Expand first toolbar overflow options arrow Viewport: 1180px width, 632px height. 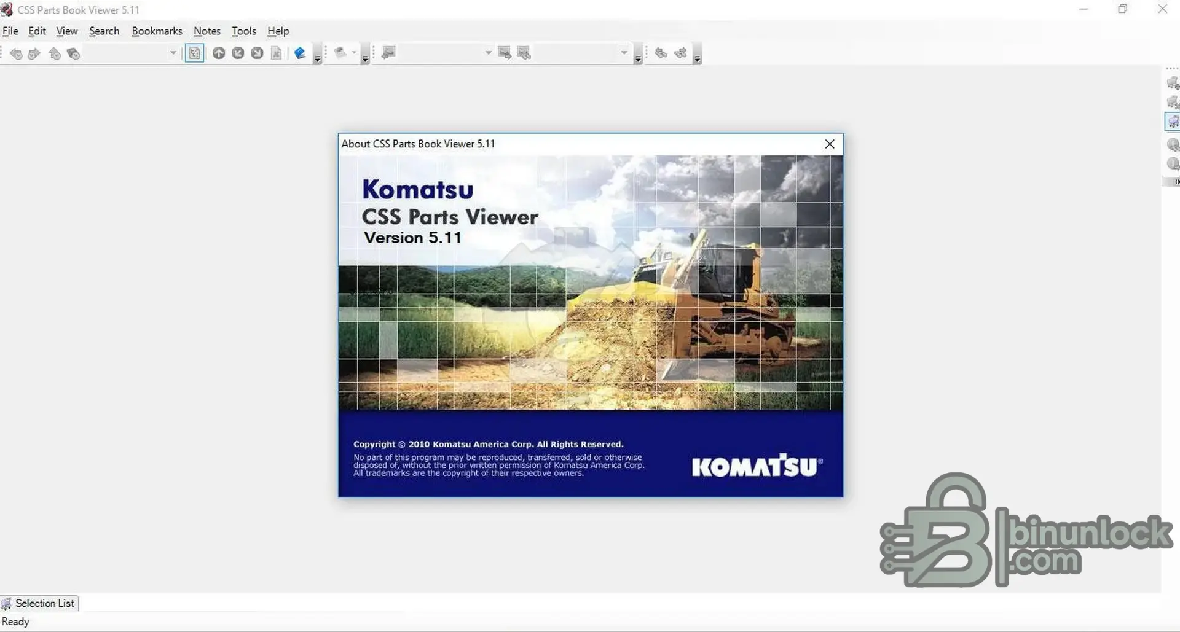pos(317,55)
